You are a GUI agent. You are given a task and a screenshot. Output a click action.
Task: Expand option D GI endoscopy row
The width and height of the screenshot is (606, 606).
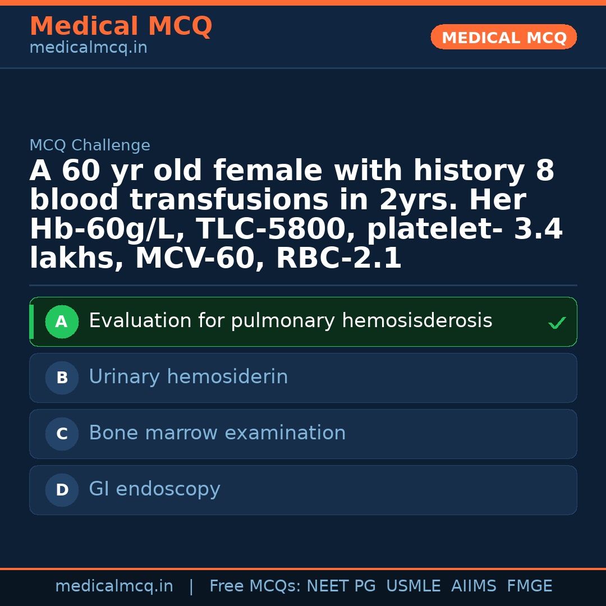tap(303, 490)
